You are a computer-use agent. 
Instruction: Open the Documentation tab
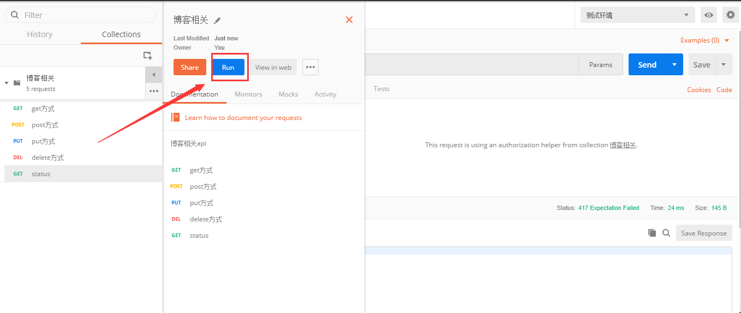point(194,94)
